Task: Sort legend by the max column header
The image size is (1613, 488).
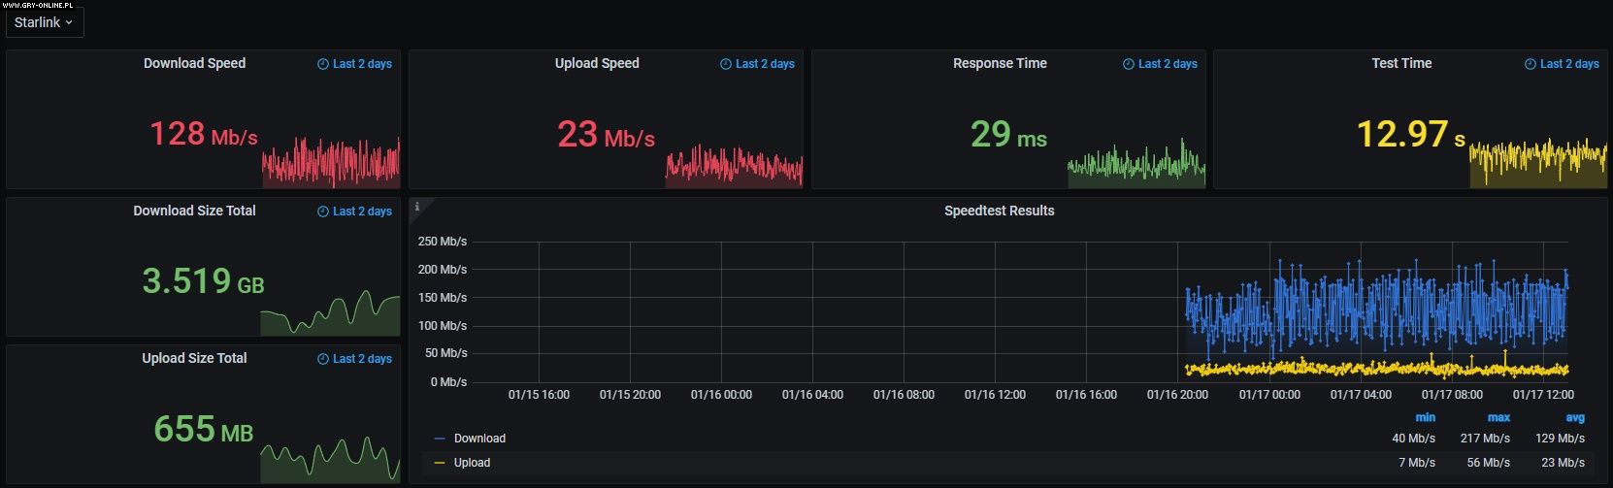Action: tap(1498, 417)
